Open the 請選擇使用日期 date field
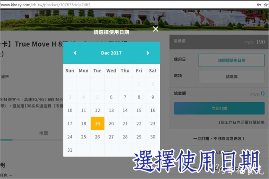The image size is (269, 179). point(232,60)
